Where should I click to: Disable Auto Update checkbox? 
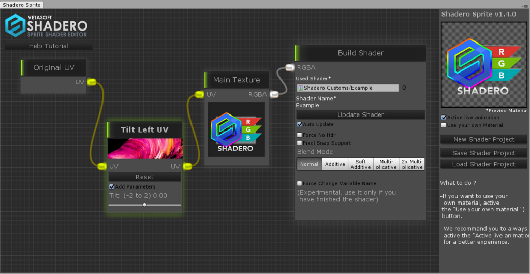click(300, 124)
